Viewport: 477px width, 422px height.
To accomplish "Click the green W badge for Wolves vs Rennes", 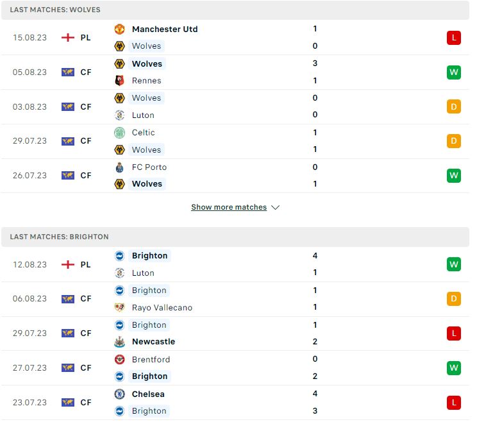I will (x=454, y=72).
